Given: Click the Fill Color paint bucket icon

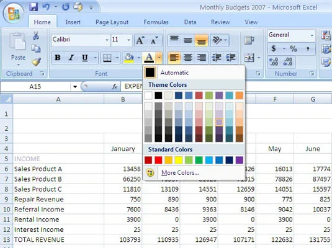Looking at the screenshot, I should pos(129,58).
